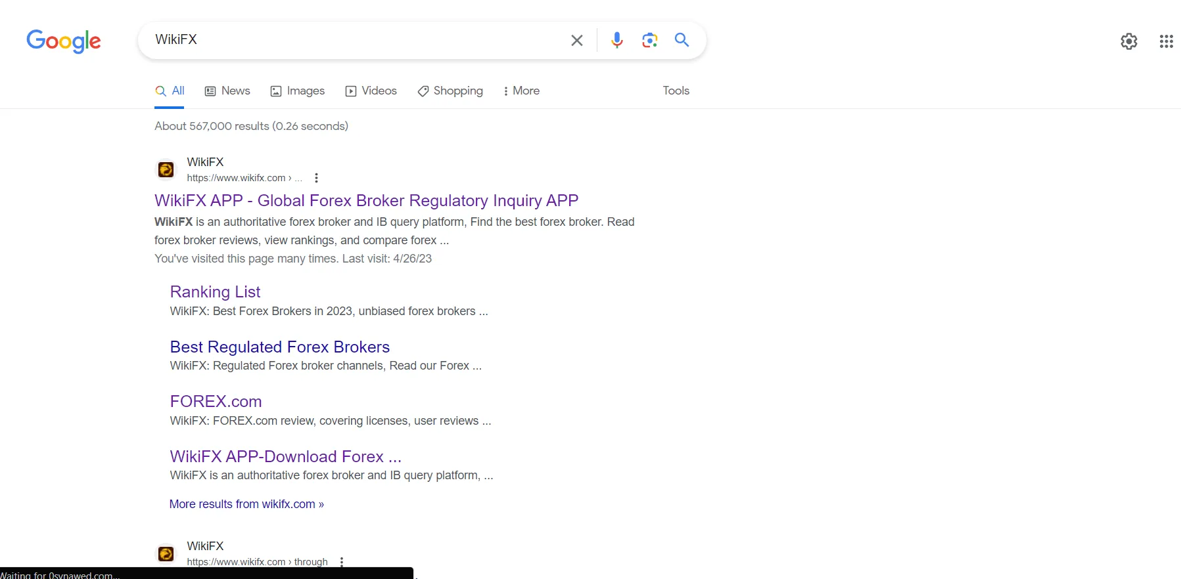Switch to the Images tab

[x=298, y=91]
